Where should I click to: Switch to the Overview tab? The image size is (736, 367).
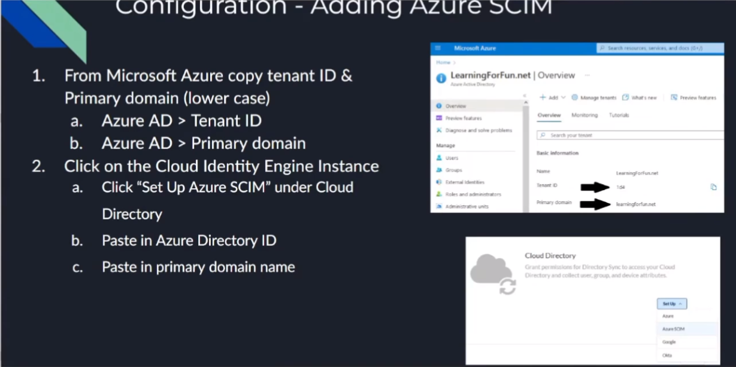[x=549, y=115]
